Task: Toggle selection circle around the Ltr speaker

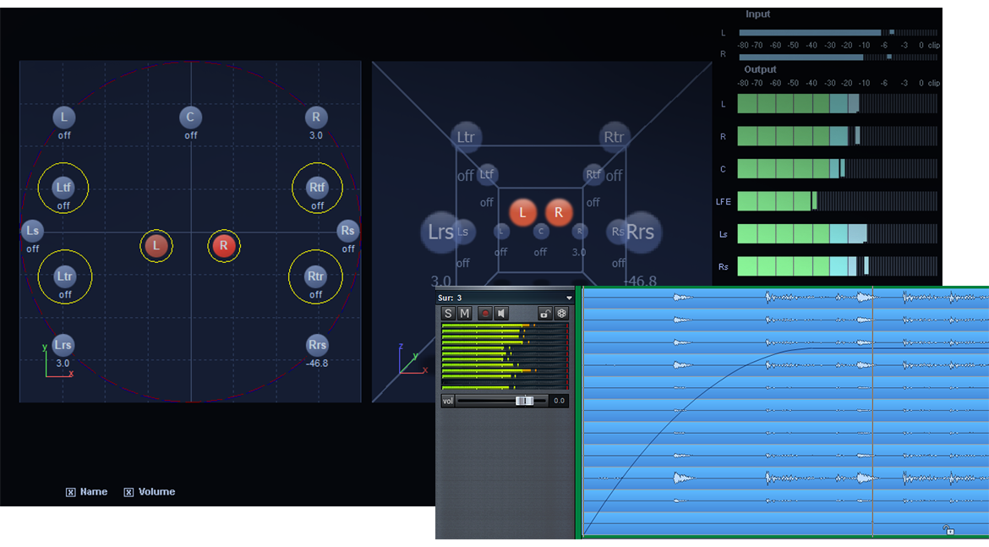Action: 64,276
